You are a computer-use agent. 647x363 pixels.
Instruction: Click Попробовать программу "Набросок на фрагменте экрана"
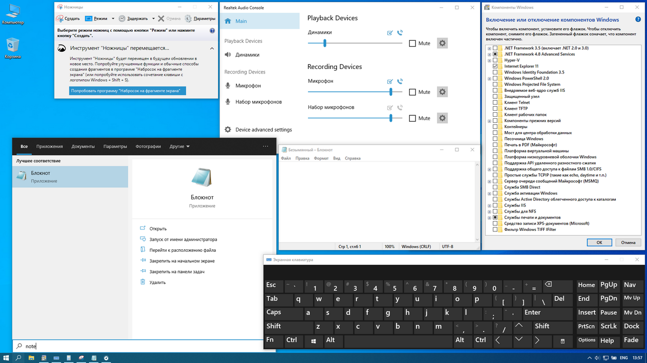[127, 91]
